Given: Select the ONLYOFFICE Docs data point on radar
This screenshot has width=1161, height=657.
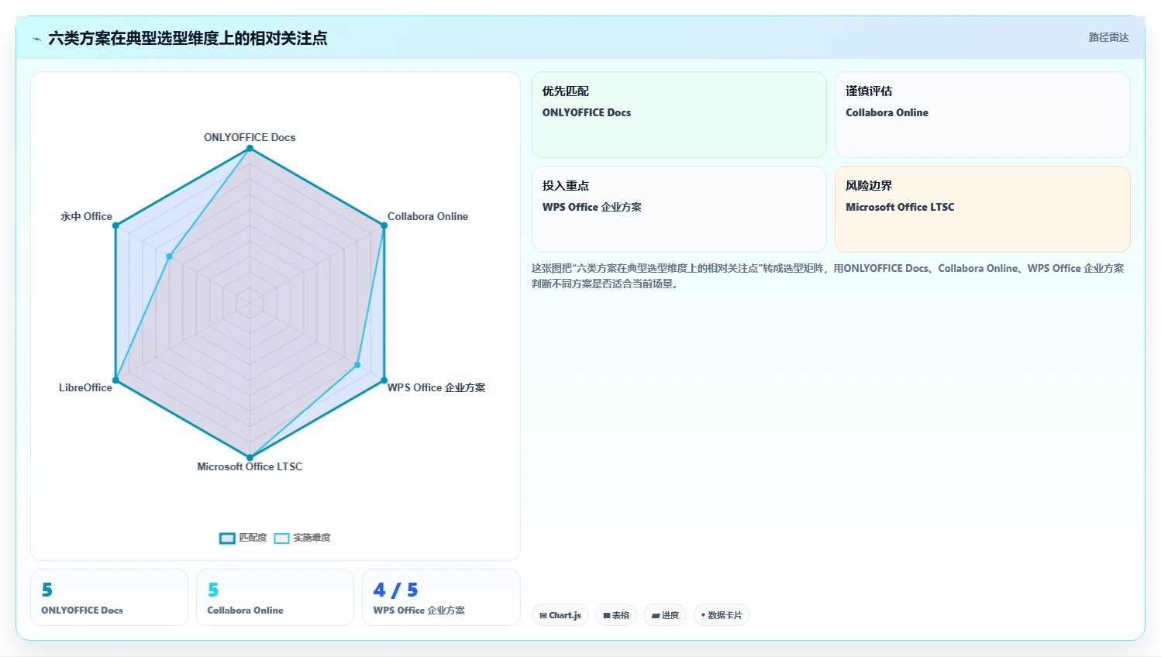Looking at the screenshot, I should point(250,148).
